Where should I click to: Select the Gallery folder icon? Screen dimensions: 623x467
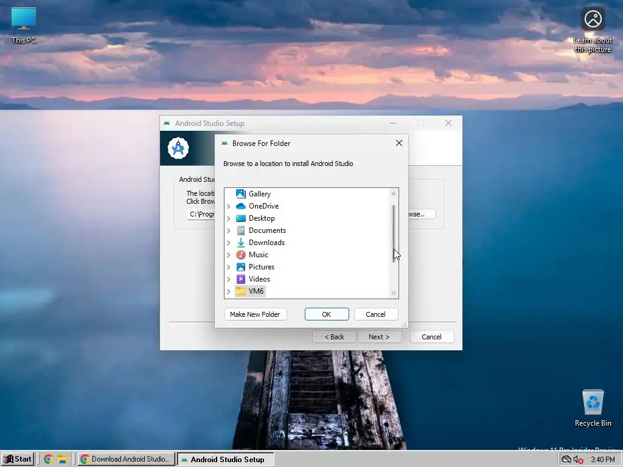(x=241, y=194)
